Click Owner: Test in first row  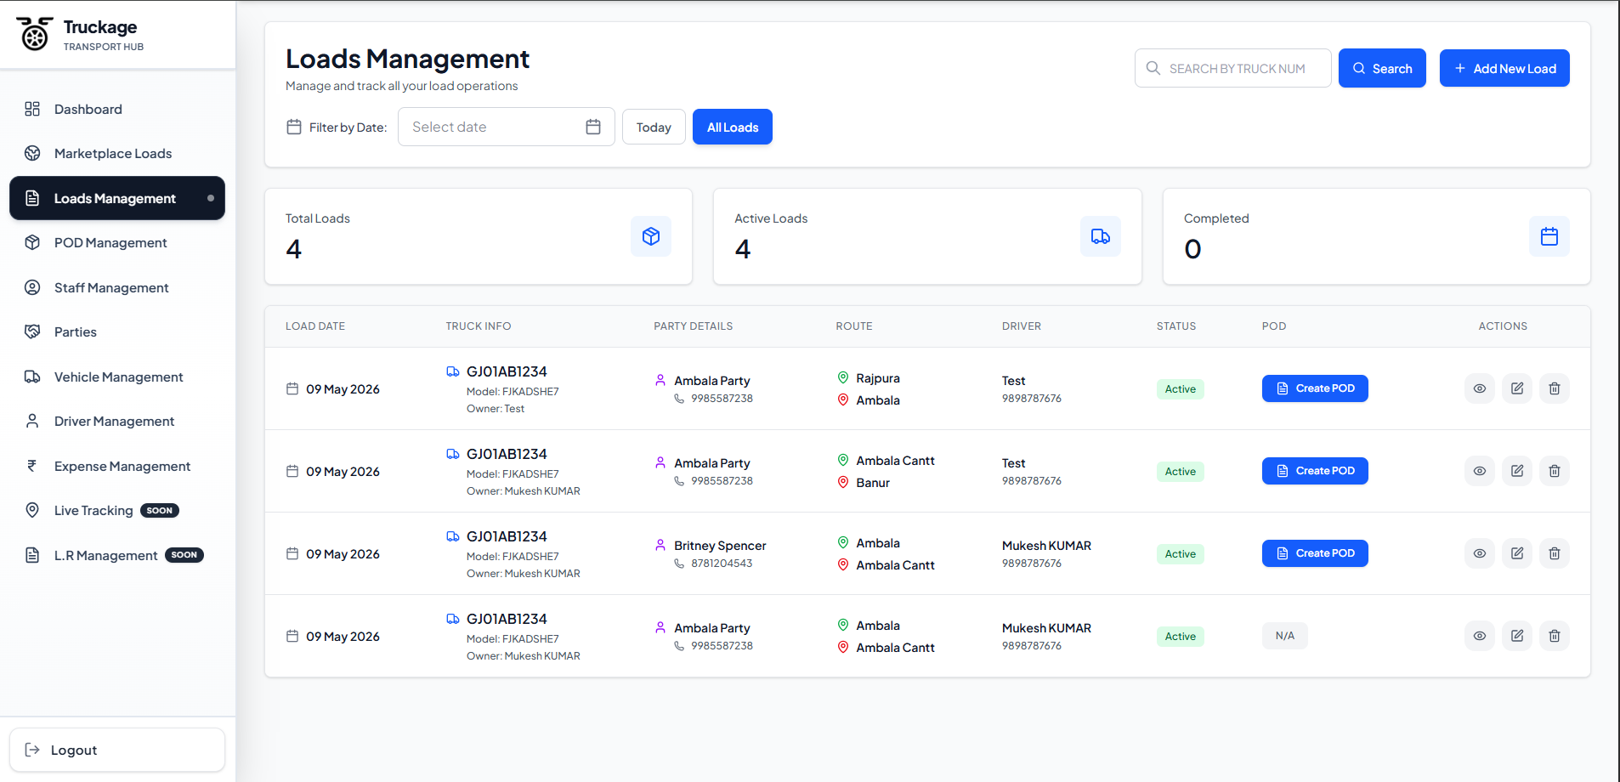pos(496,409)
